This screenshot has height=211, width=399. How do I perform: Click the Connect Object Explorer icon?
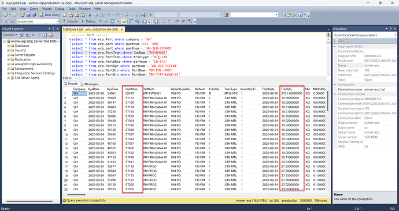click(x=21, y=35)
